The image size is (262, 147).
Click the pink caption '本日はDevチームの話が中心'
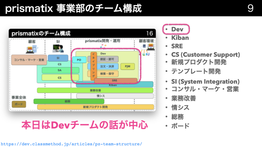(x=85, y=125)
